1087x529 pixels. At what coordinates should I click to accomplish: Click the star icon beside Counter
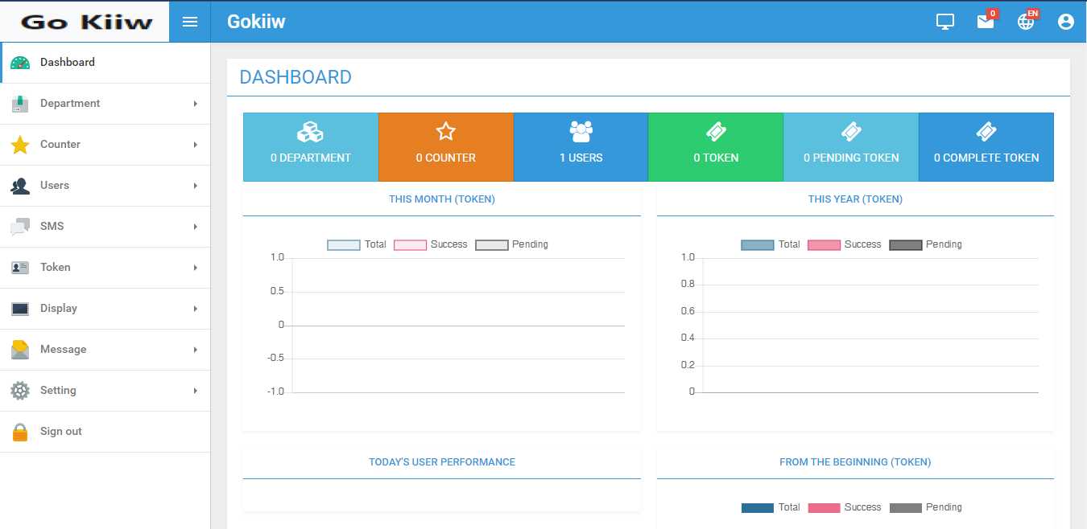tap(20, 145)
